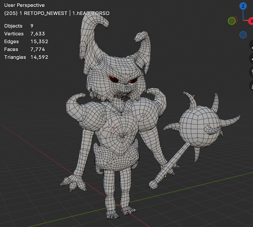Click the red X axis gizmo handle
Viewport: 253px width, 227px height.
pos(251,21)
